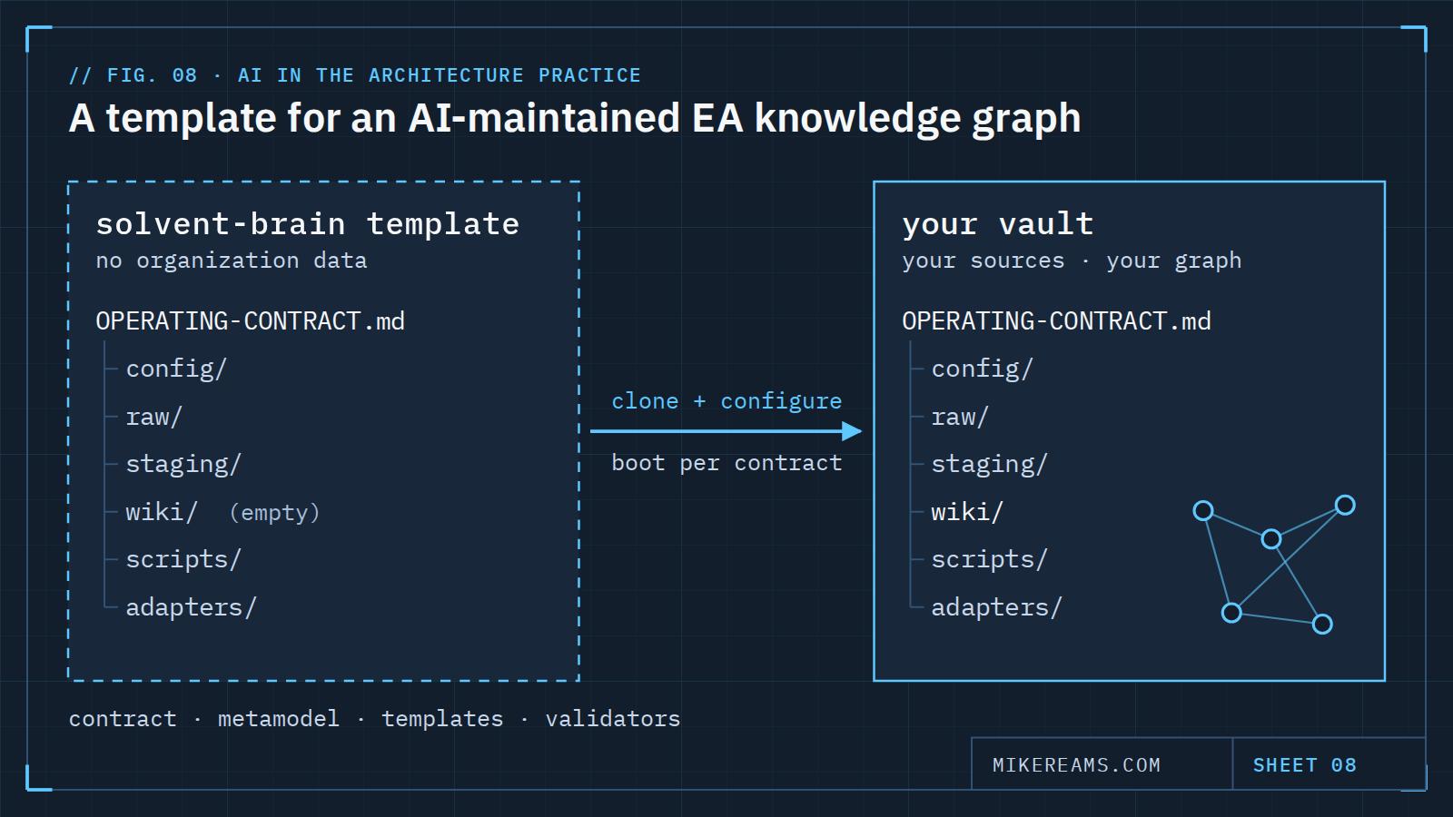Select config/ folder in your vault
Image resolution: width=1453 pixels, height=817 pixels.
(982, 369)
